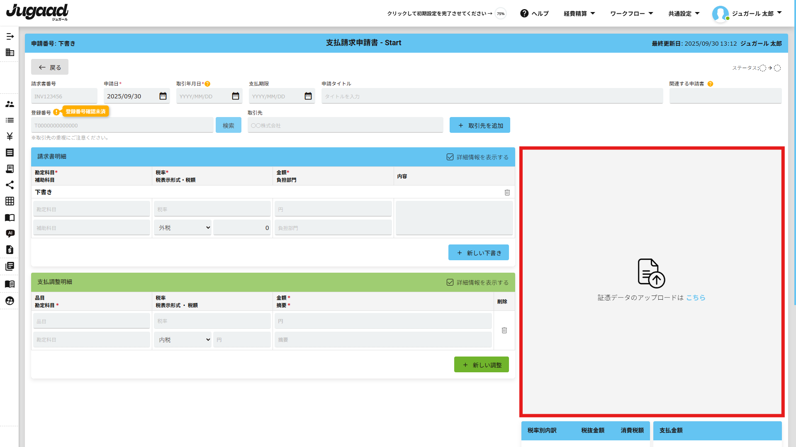
Task: Toggle 詳細情報を表示する in 請求書明細
Action: (x=450, y=157)
